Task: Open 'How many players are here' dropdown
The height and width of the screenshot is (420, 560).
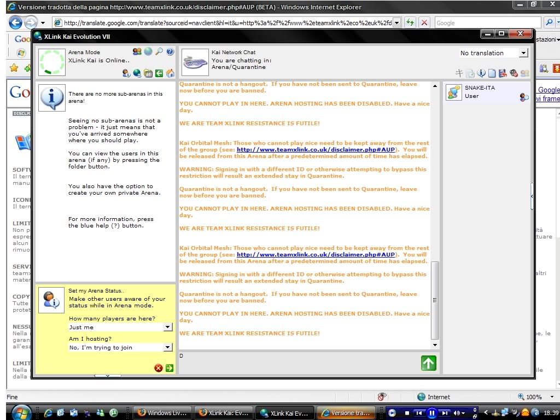Action: coord(167,327)
